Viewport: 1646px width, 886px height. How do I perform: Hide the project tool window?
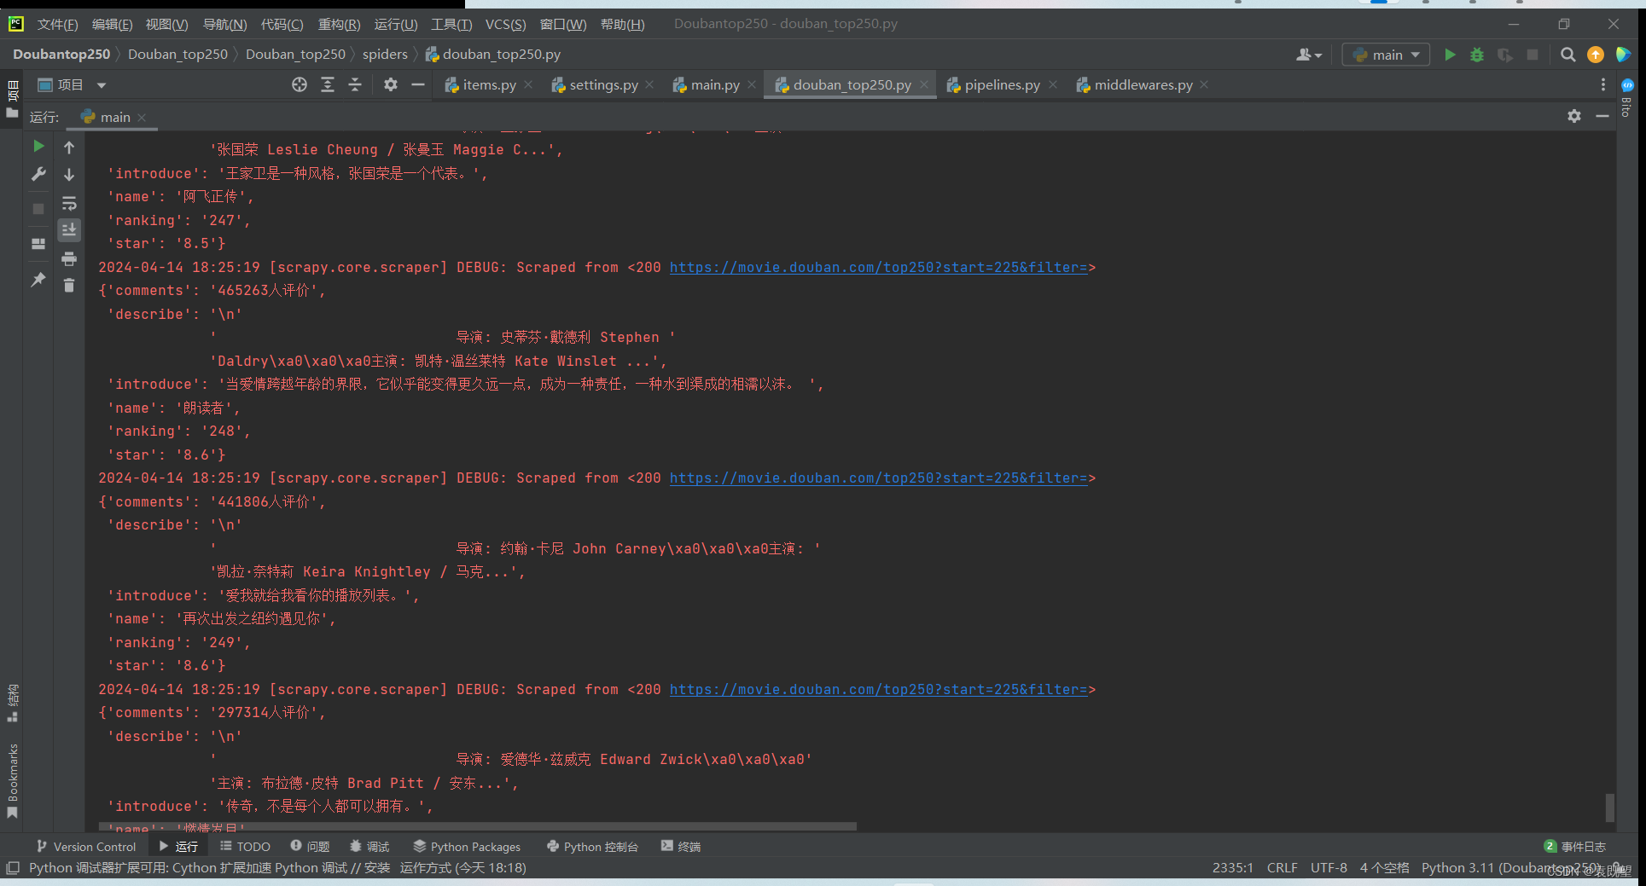tap(418, 84)
